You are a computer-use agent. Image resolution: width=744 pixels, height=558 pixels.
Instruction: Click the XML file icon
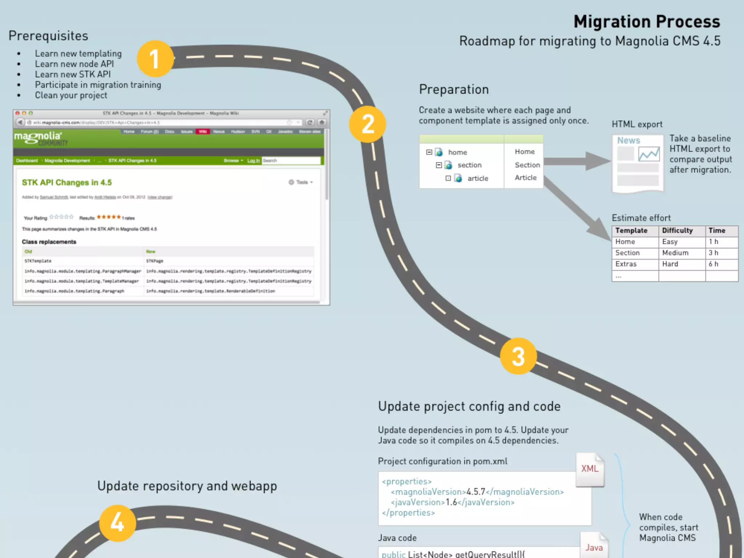pos(590,469)
